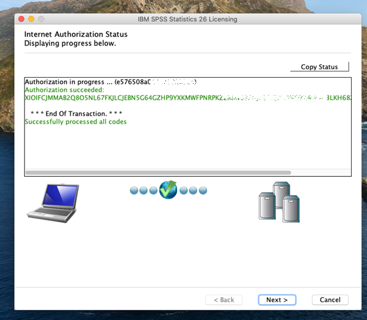Click the 'Authorization in progress ...' line
Image resolution: width=367 pixels, height=320 pixels.
(111, 82)
